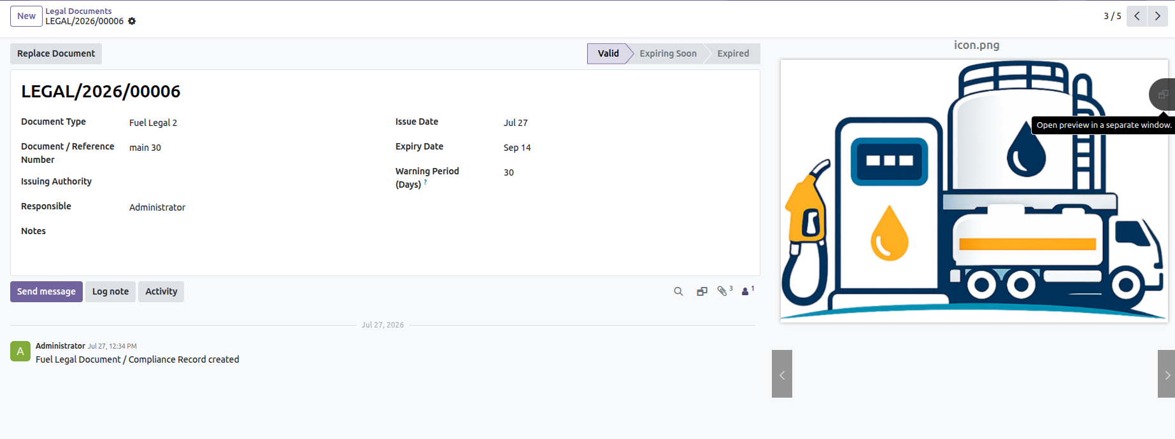Show followers with the person icon
This screenshot has width=1175, height=439.
point(748,291)
